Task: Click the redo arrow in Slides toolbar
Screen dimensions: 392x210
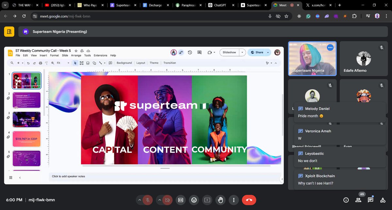Action: coord(34,63)
